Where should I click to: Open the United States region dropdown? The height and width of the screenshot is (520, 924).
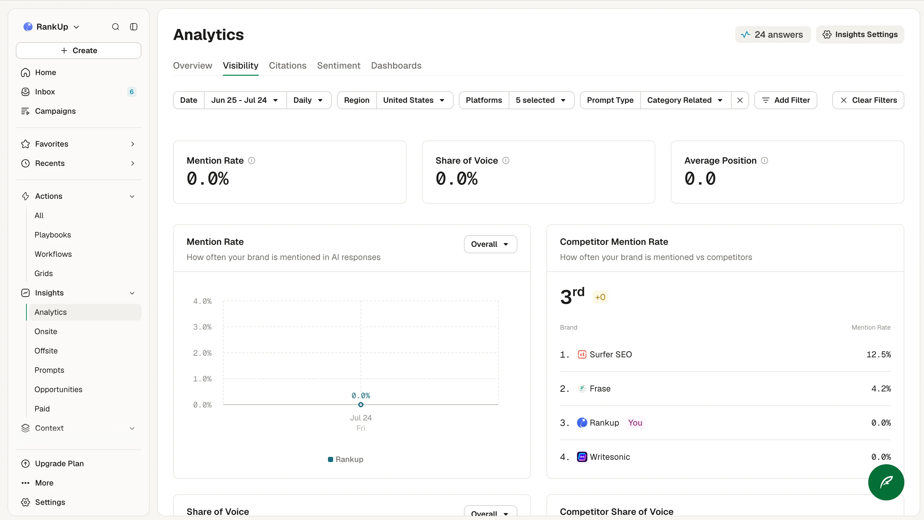click(414, 101)
